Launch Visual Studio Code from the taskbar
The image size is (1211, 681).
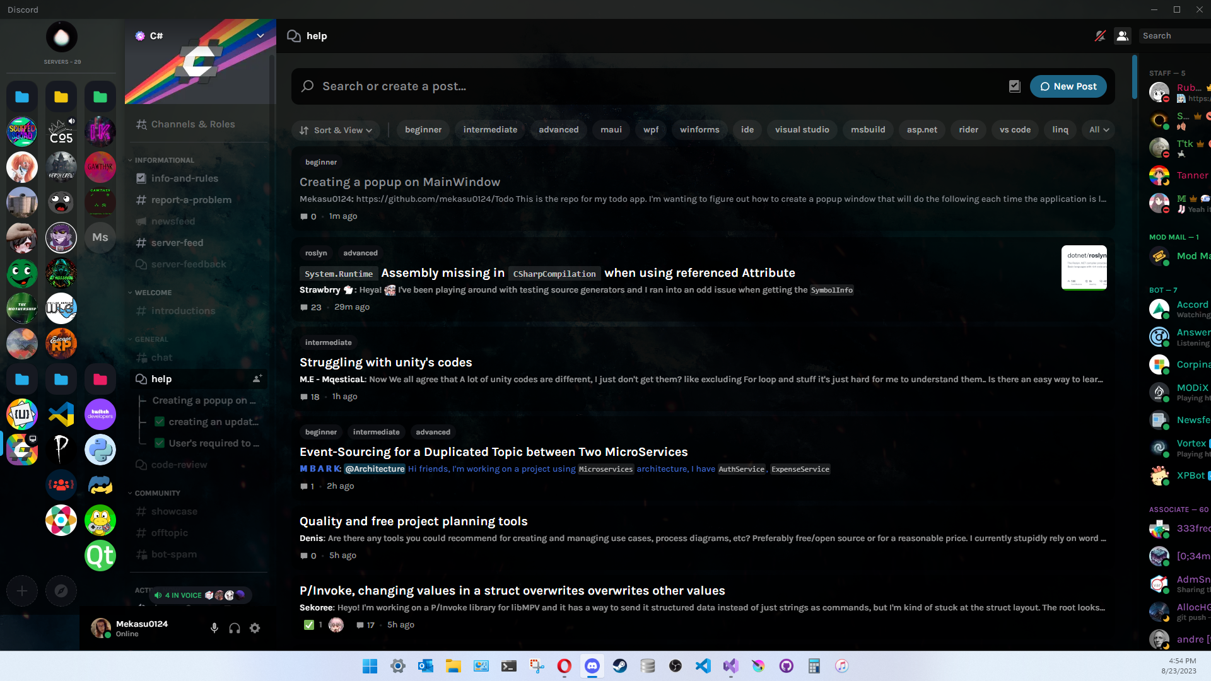click(703, 666)
